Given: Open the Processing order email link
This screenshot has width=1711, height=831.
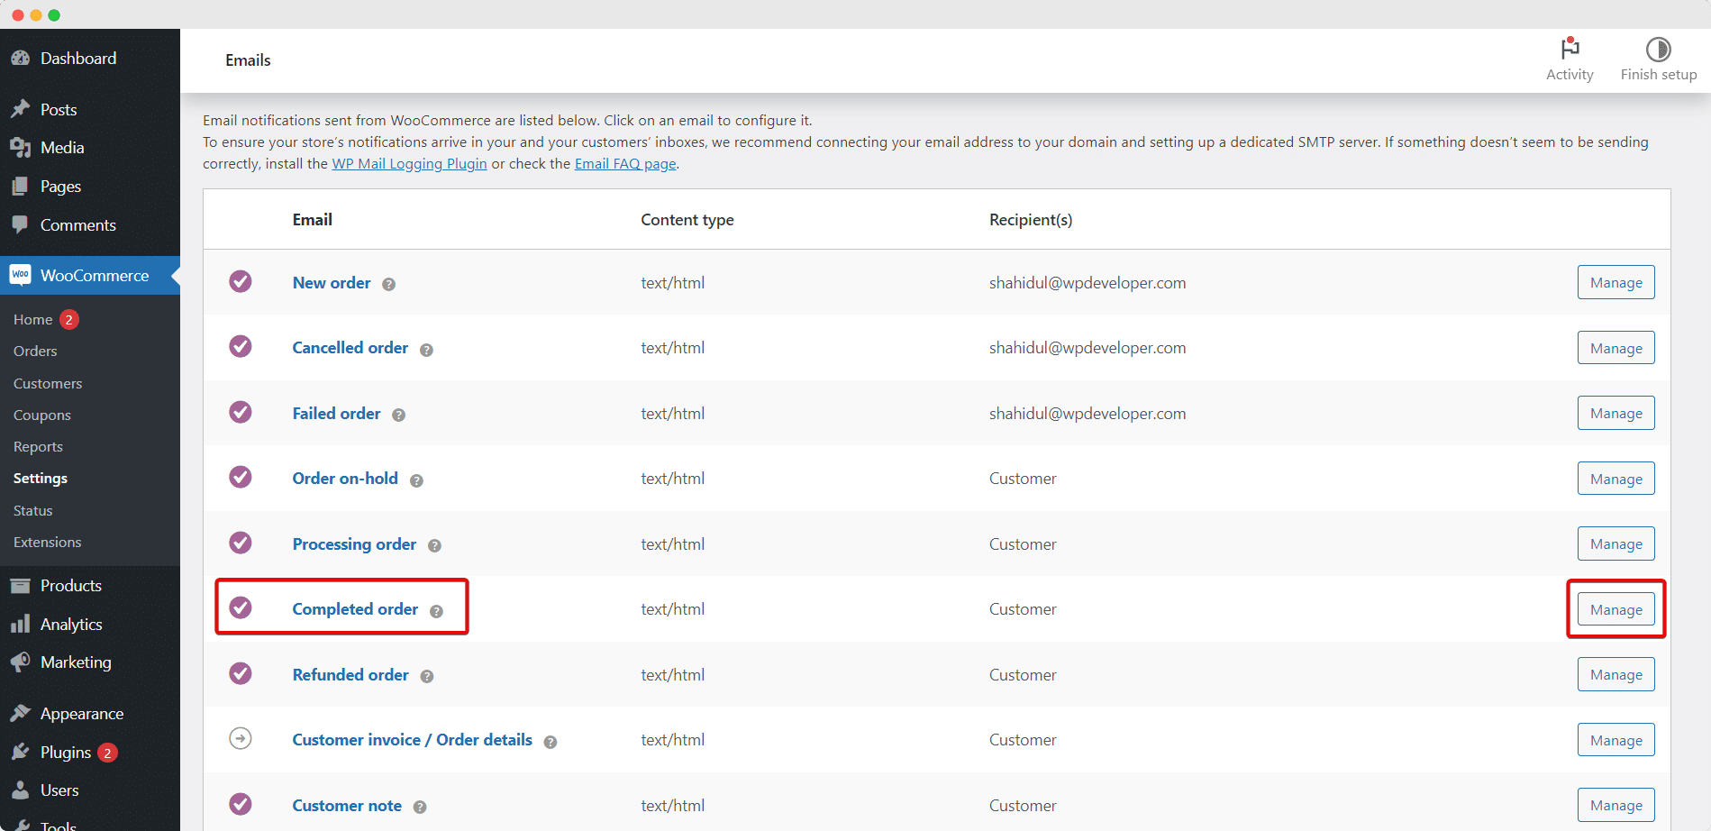Looking at the screenshot, I should 354,544.
